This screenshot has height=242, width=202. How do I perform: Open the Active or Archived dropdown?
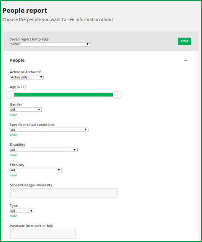click(27, 77)
